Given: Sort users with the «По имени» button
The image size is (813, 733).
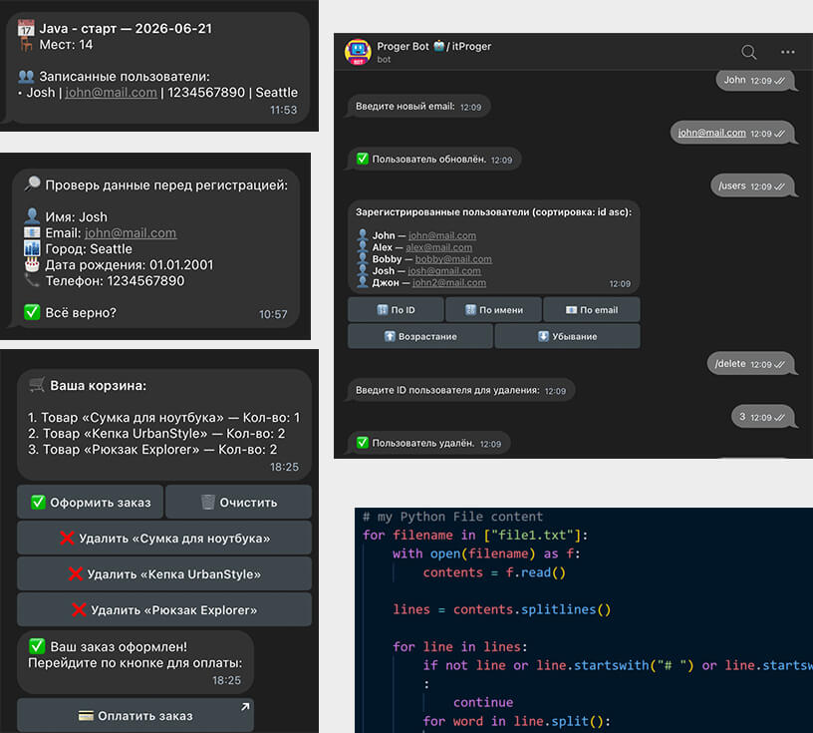Looking at the screenshot, I should [x=493, y=310].
